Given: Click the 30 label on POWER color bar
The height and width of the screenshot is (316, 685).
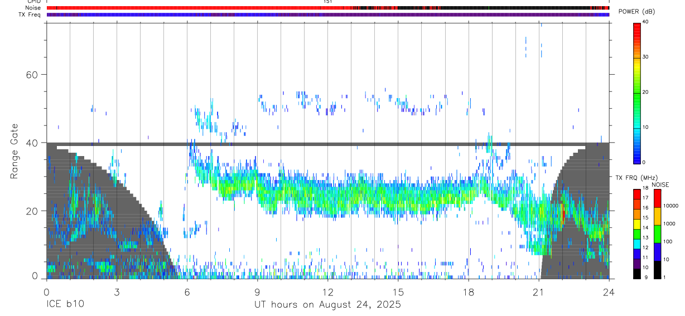Looking at the screenshot, I should pyautogui.click(x=645, y=57).
